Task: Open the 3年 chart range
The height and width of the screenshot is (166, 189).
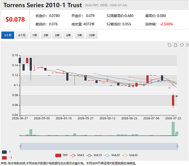Action: [x=57, y=35]
